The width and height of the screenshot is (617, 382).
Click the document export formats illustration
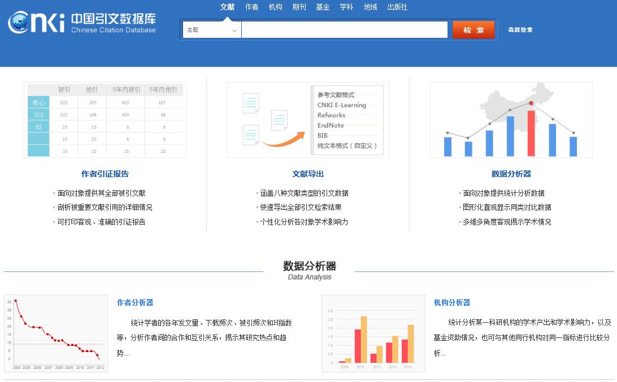click(x=308, y=120)
